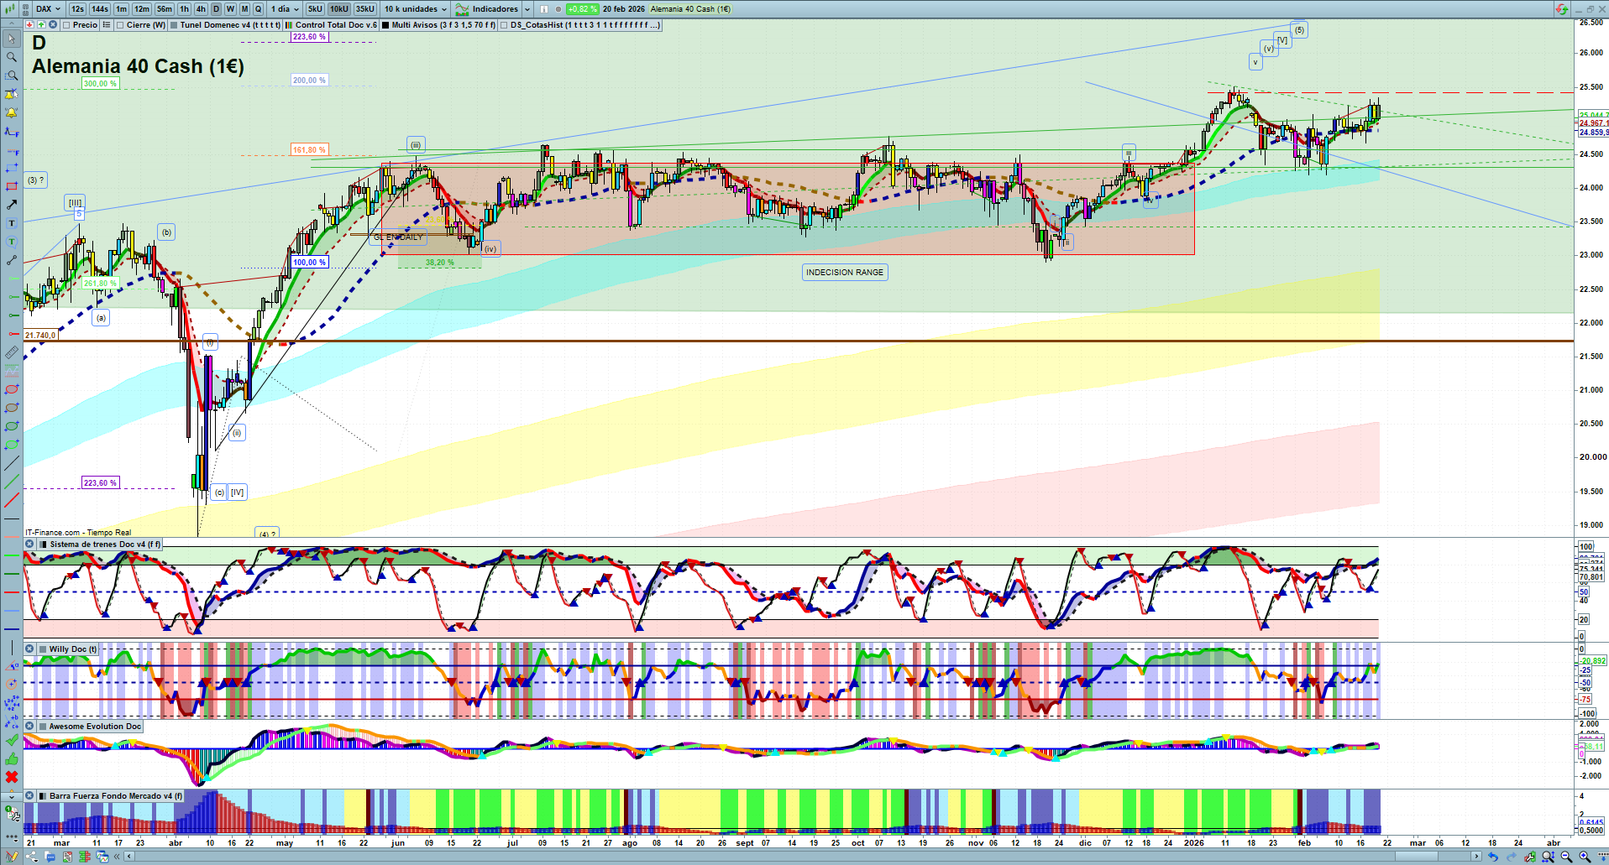
Task: Click the 35kU units button
Action: tap(364, 9)
